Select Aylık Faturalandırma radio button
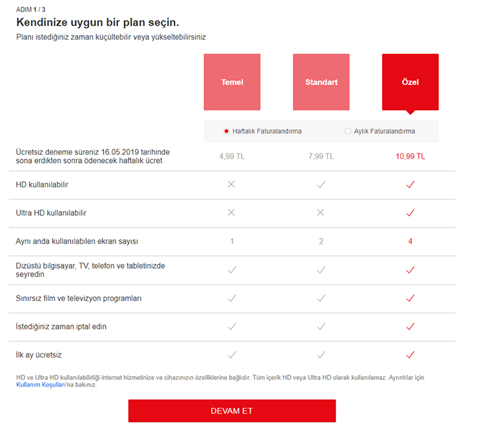 [348, 131]
